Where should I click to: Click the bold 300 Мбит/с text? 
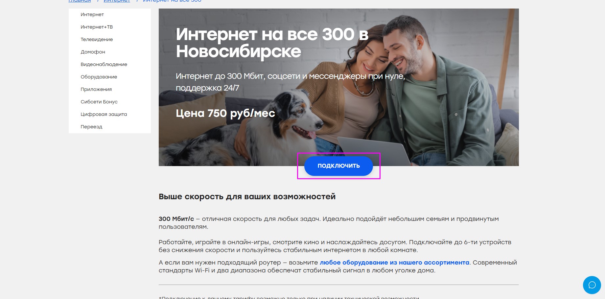tap(176, 219)
